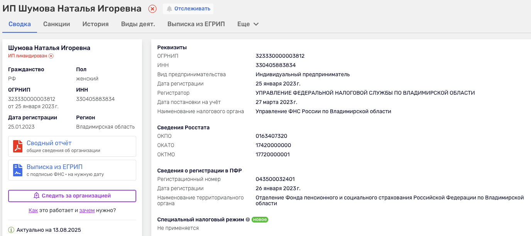The height and width of the screenshot is (236, 531).
Task: Click the blue document icon for Выписка из ЕГРИП
Action: click(x=18, y=170)
